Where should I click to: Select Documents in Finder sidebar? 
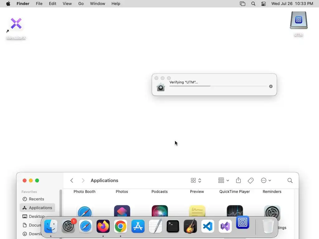coord(32,225)
